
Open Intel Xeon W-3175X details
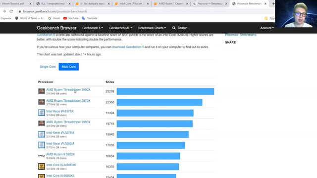click(x=60, y=111)
